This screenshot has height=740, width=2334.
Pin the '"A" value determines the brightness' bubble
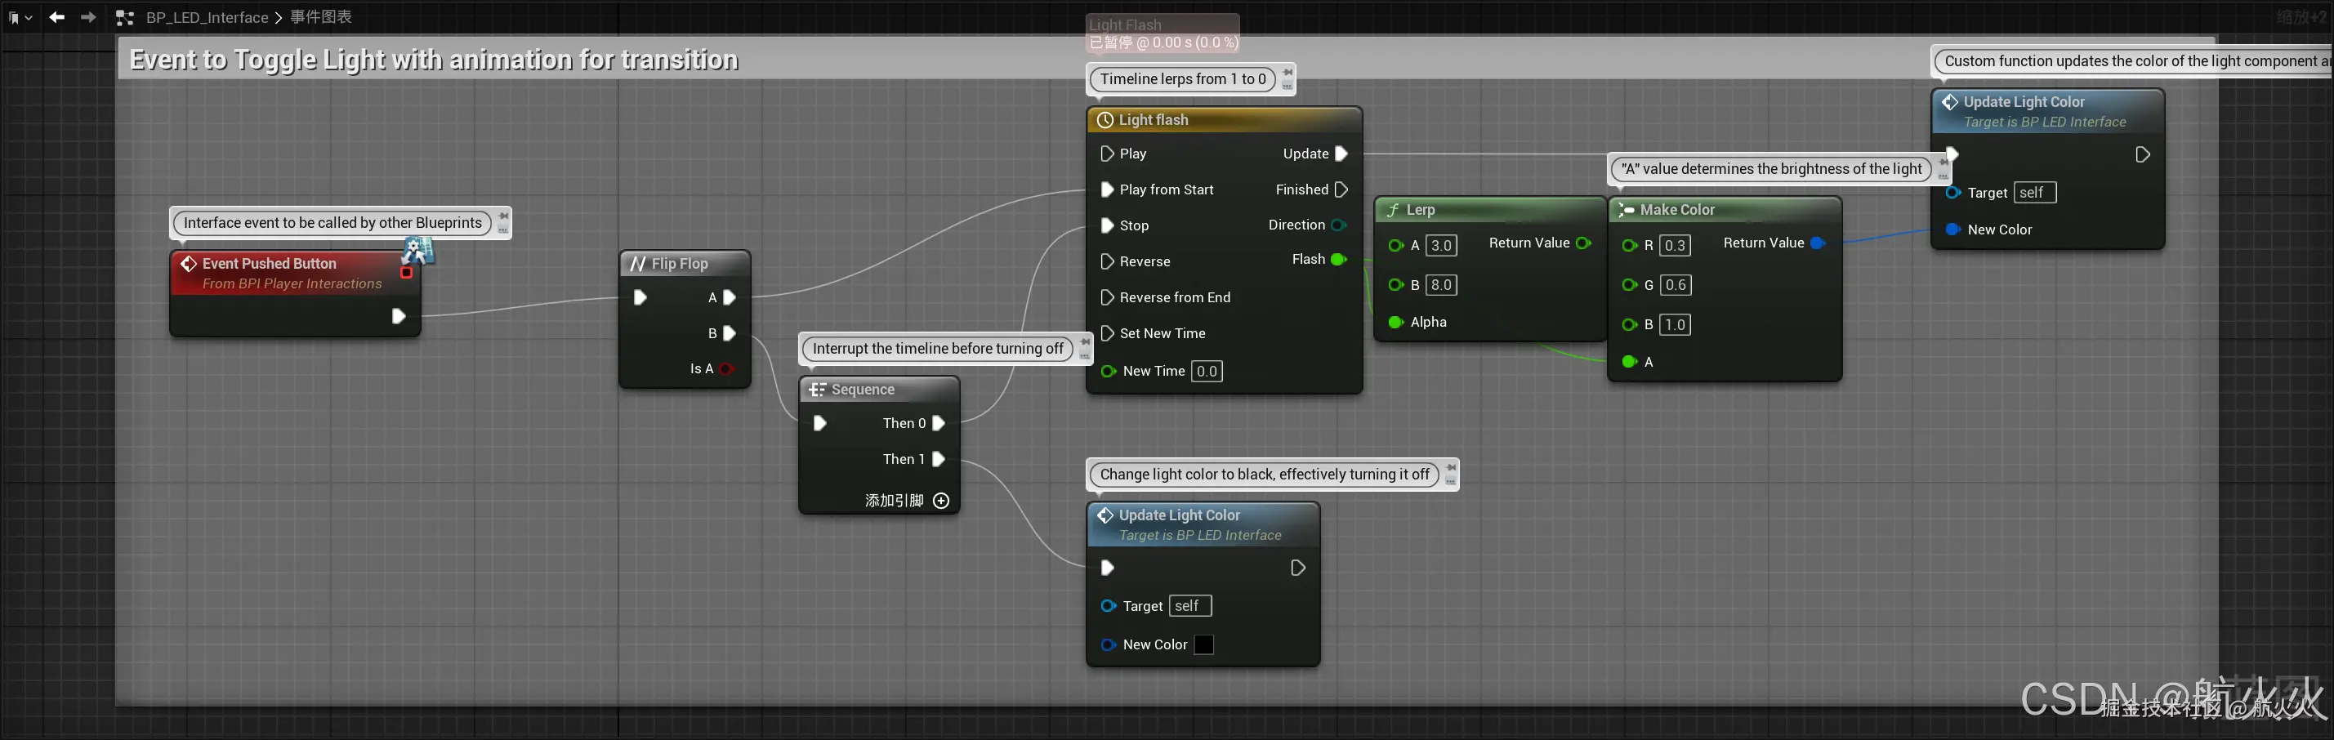[x=1943, y=162]
